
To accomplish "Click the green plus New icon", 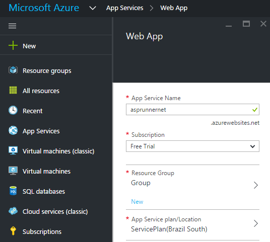I will click(13, 45).
